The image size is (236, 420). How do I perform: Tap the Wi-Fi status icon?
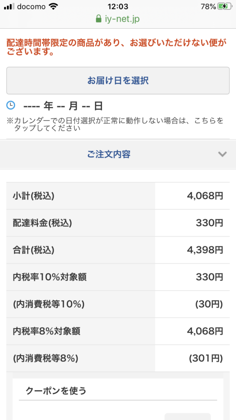(54, 7)
